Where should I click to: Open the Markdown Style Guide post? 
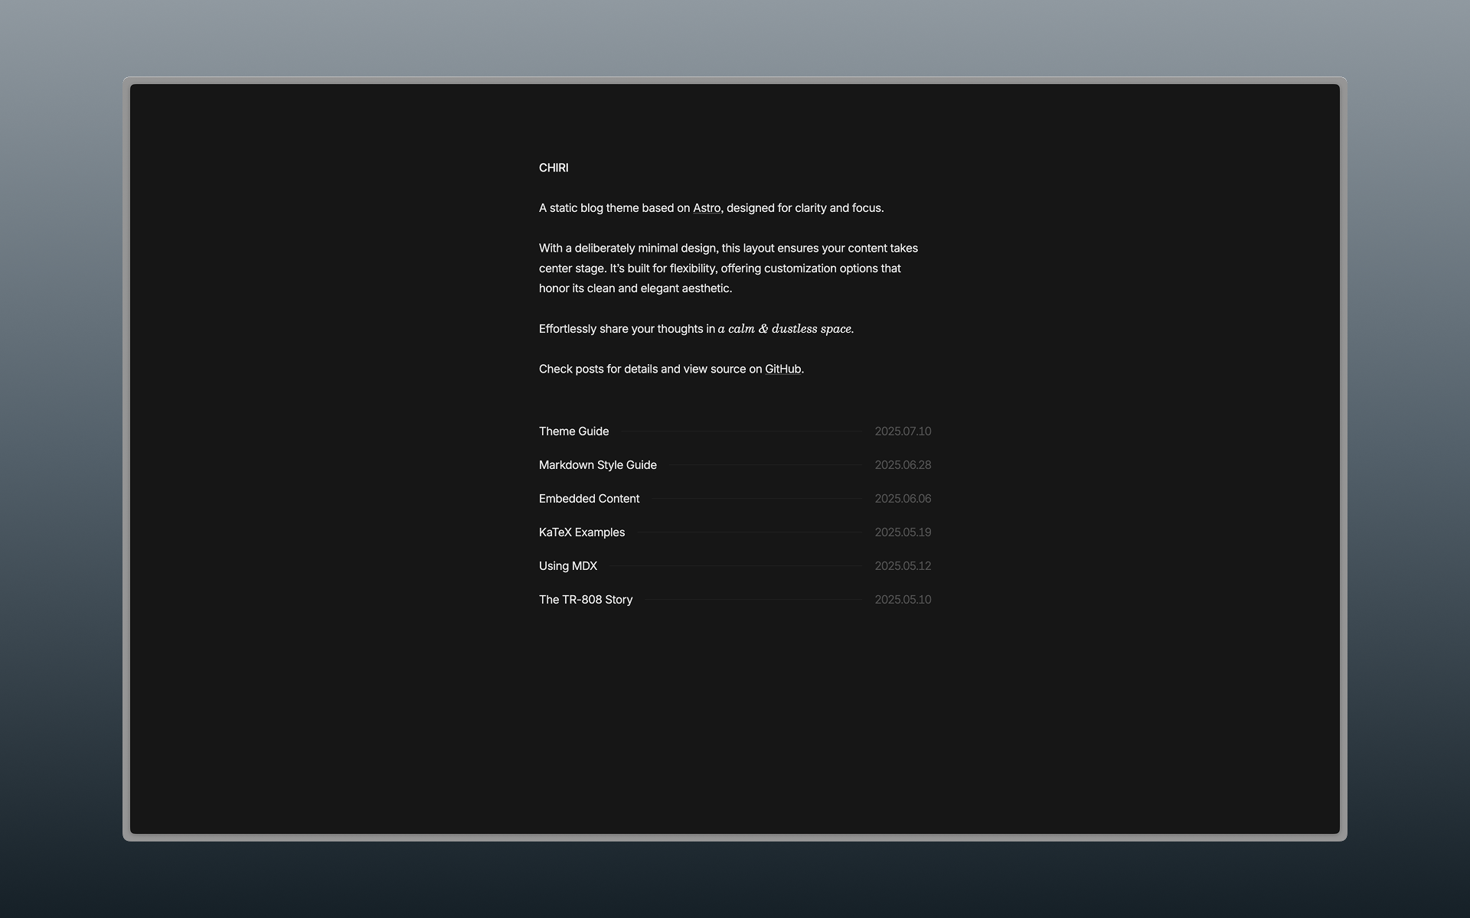(x=597, y=464)
